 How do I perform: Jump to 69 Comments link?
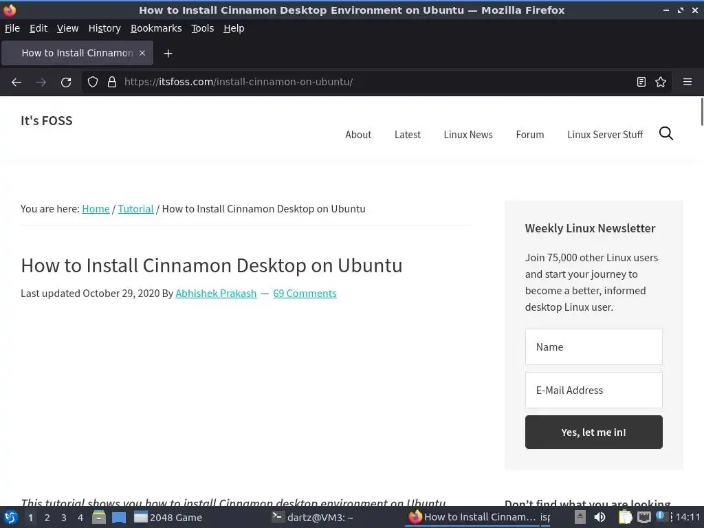(305, 293)
